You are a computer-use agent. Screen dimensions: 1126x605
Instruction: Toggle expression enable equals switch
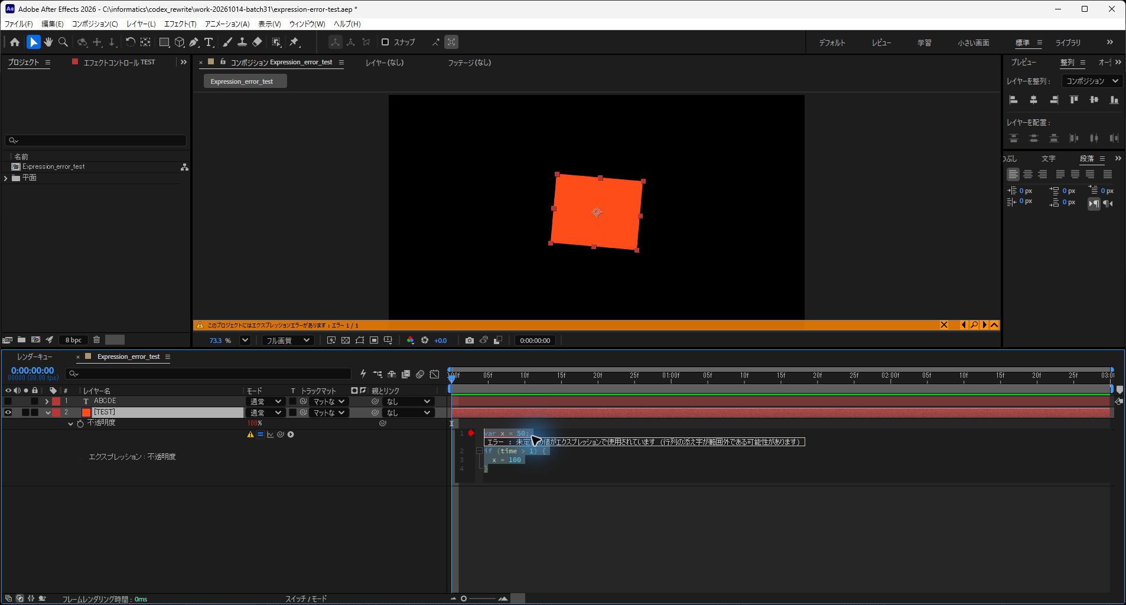261,434
